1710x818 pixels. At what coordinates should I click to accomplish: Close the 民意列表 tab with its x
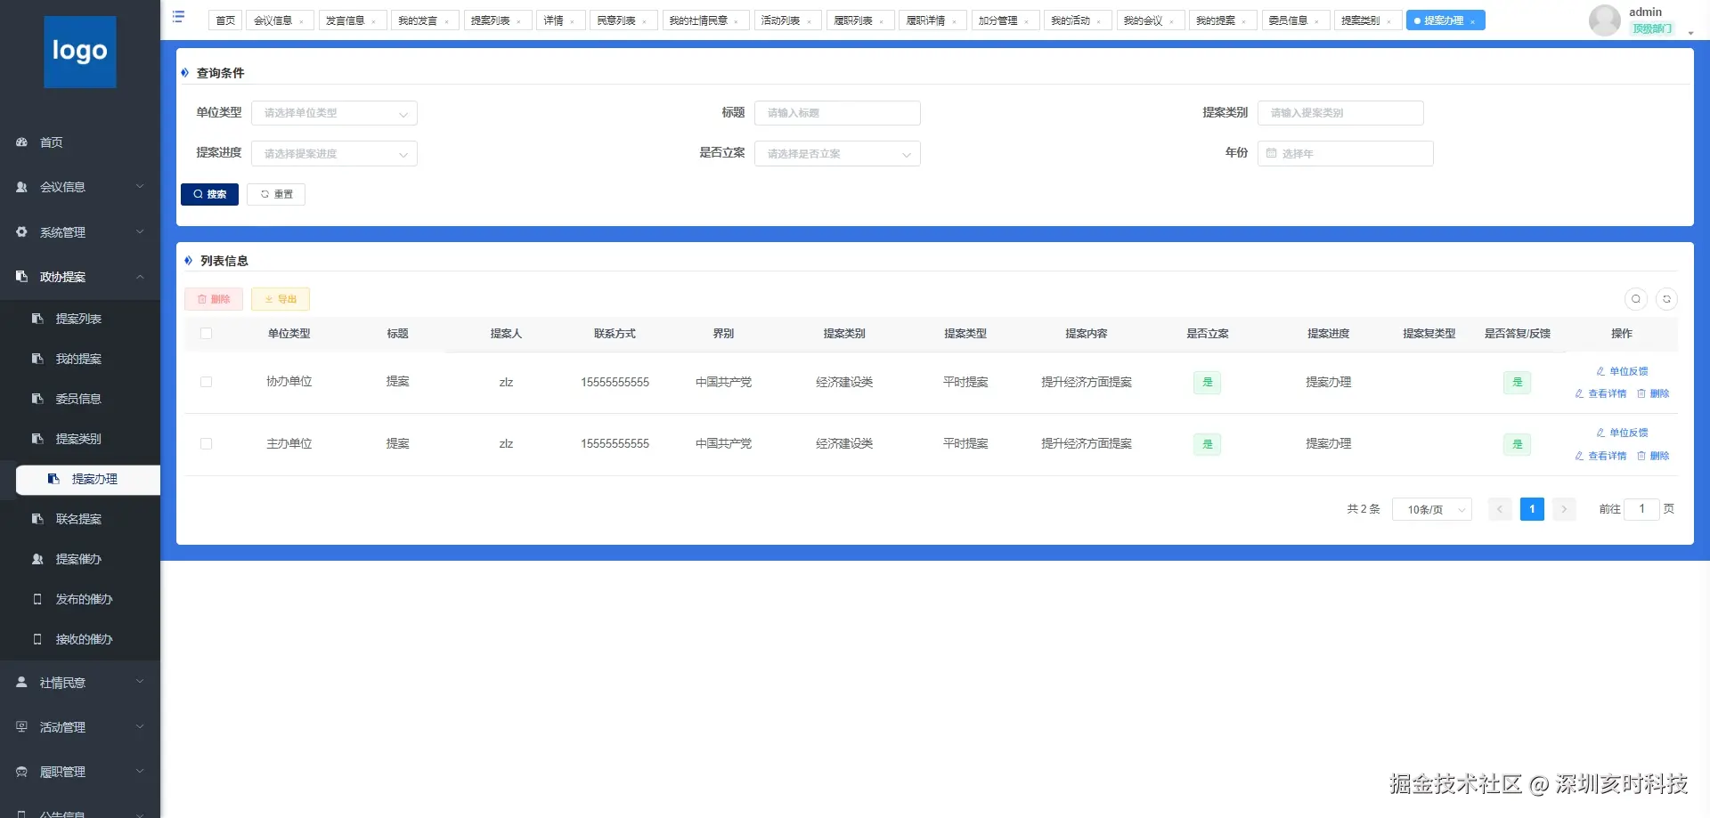point(644,21)
